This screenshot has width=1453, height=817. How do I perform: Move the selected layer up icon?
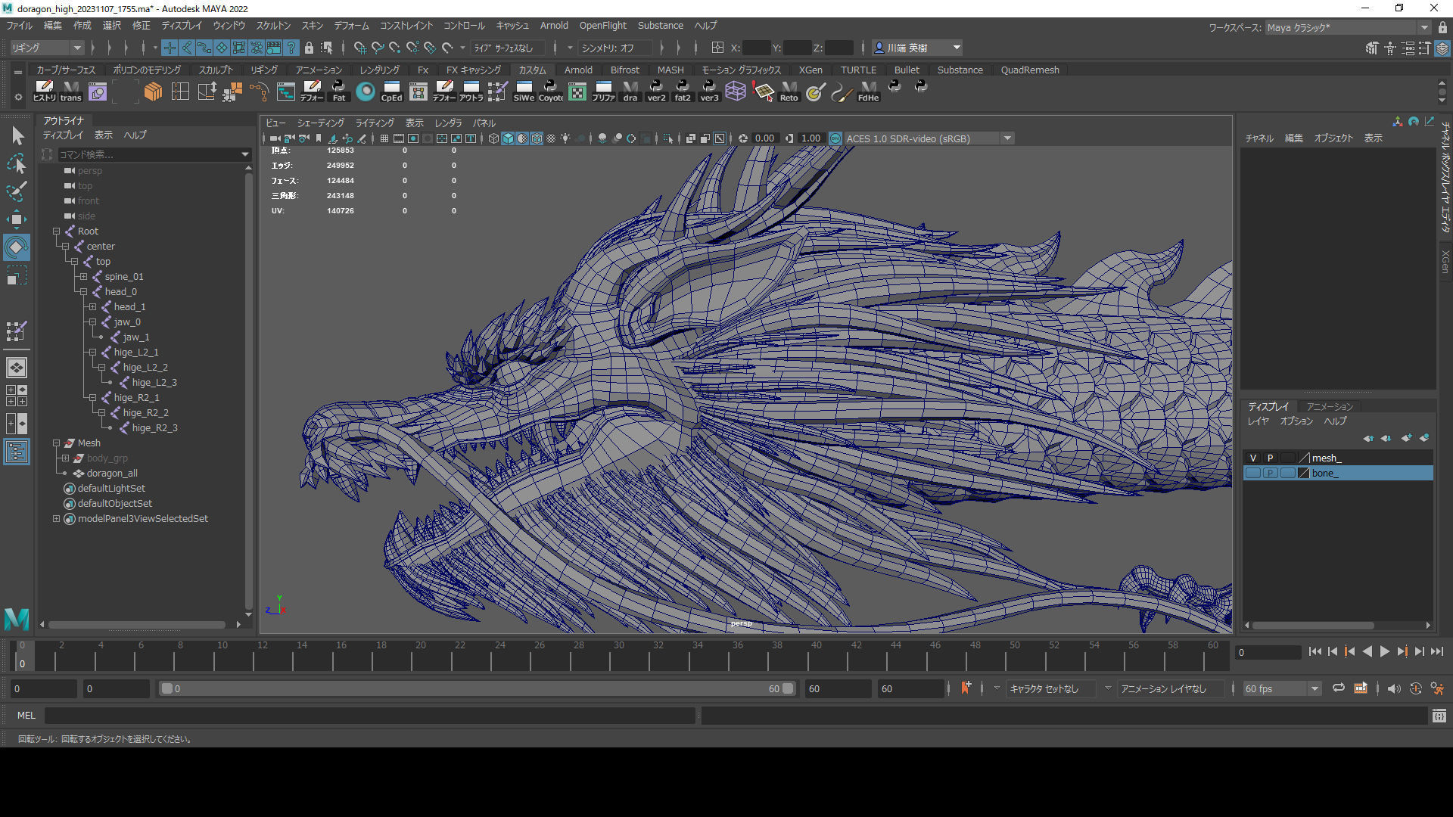(x=1368, y=438)
